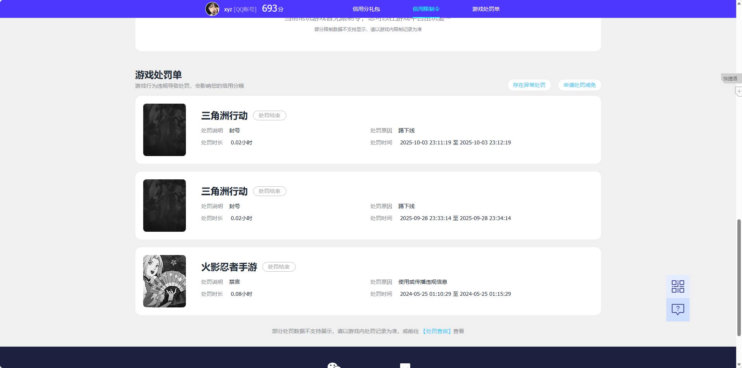Click the 693分 credit score
Viewport: 742px width, 368px height.
pyautogui.click(x=273, y=9)
